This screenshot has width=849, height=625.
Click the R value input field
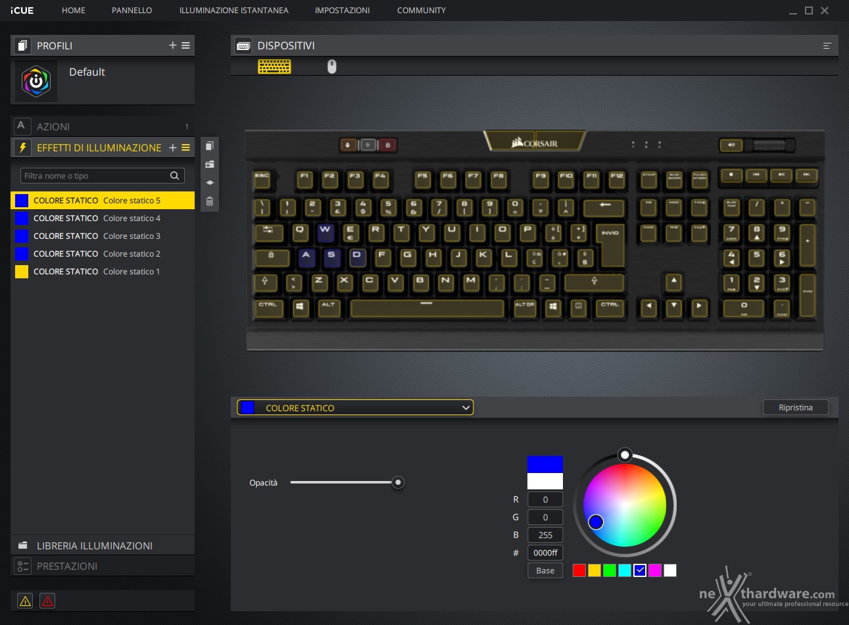pos(545,499)
